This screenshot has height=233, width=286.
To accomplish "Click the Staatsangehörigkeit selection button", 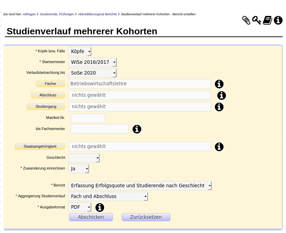I will click(40, 147).
